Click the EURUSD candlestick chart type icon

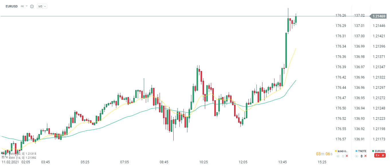(377, 155)
